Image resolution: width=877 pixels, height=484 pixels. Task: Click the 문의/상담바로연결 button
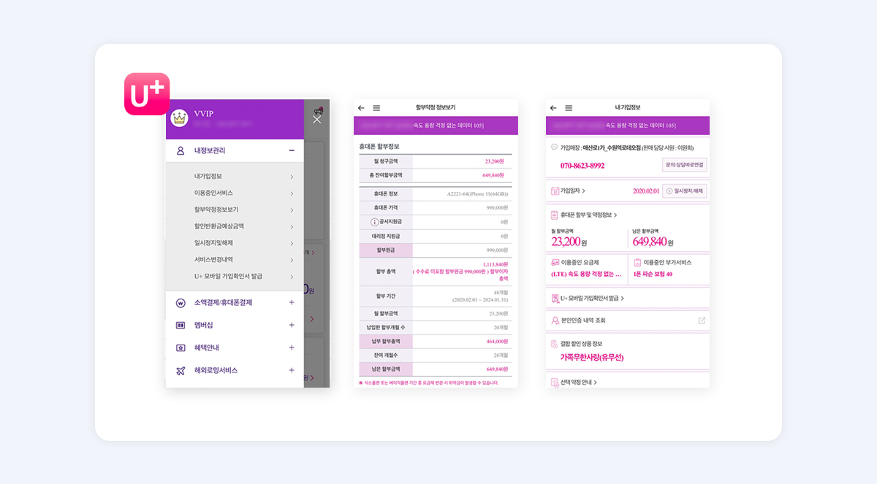pyautogui.click(x=684, y=165)
